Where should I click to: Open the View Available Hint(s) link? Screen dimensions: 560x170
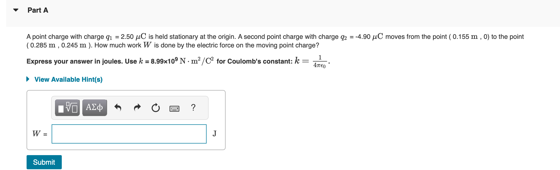pos(68,79)
